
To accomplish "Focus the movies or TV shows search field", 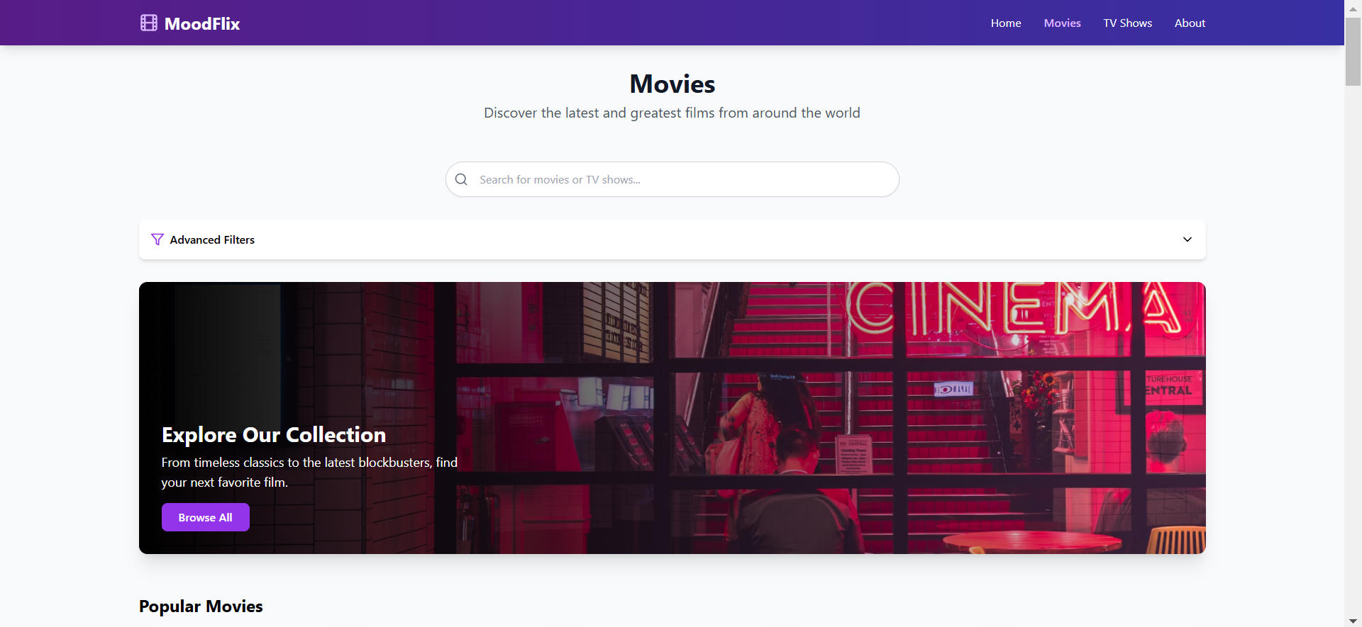I will click(672, 179).
